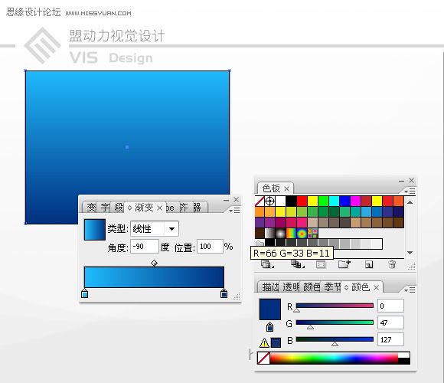Select the white-to-black radial gradient swatch
This screenshot has height=383, width=444.
coord(280,234)
